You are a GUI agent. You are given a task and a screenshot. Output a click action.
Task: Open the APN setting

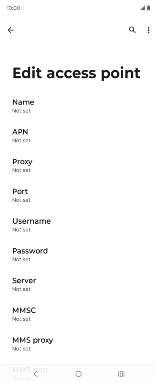[x=78, y=136]
